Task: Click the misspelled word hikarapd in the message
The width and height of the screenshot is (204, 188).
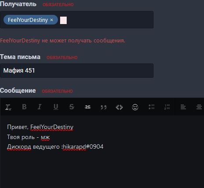Action: [x=75, y=146]
